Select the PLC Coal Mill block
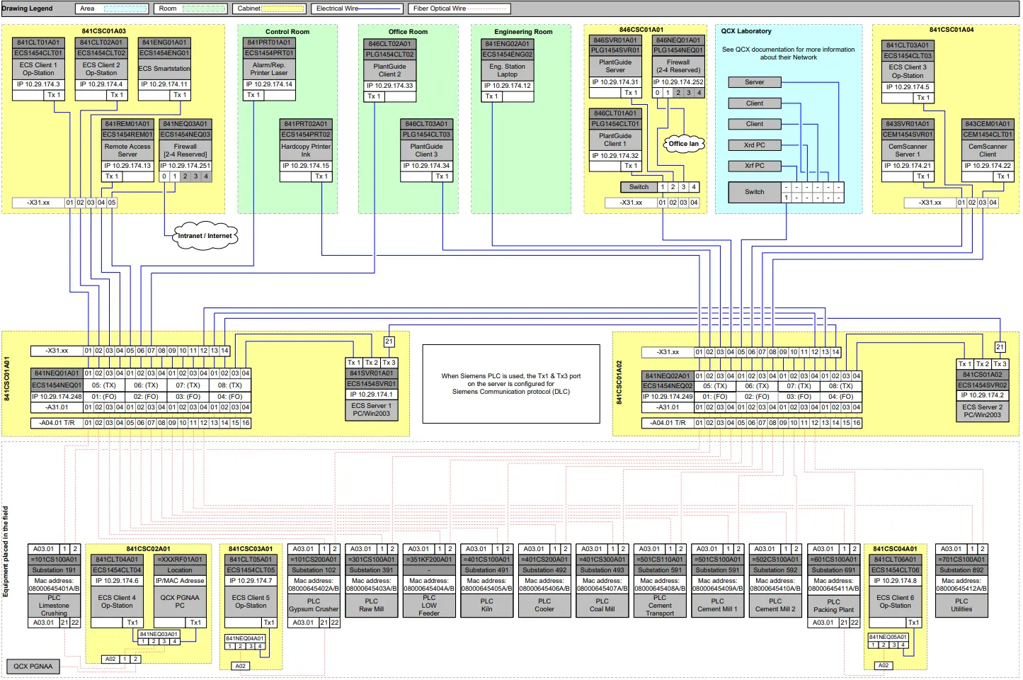 pos(602,605)
